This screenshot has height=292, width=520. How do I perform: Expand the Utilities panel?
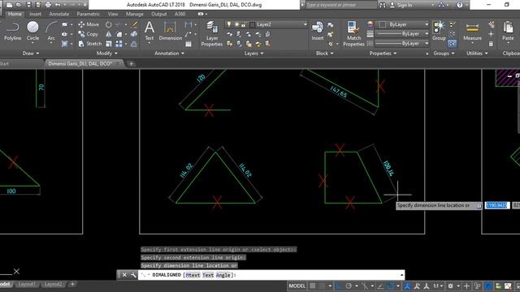click(477, 53)
